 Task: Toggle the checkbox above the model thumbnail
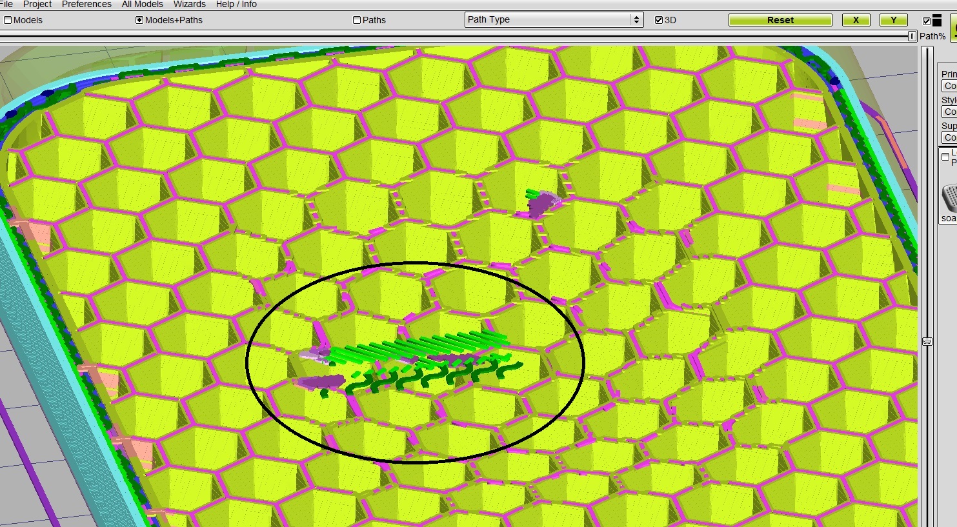[945, 157]
